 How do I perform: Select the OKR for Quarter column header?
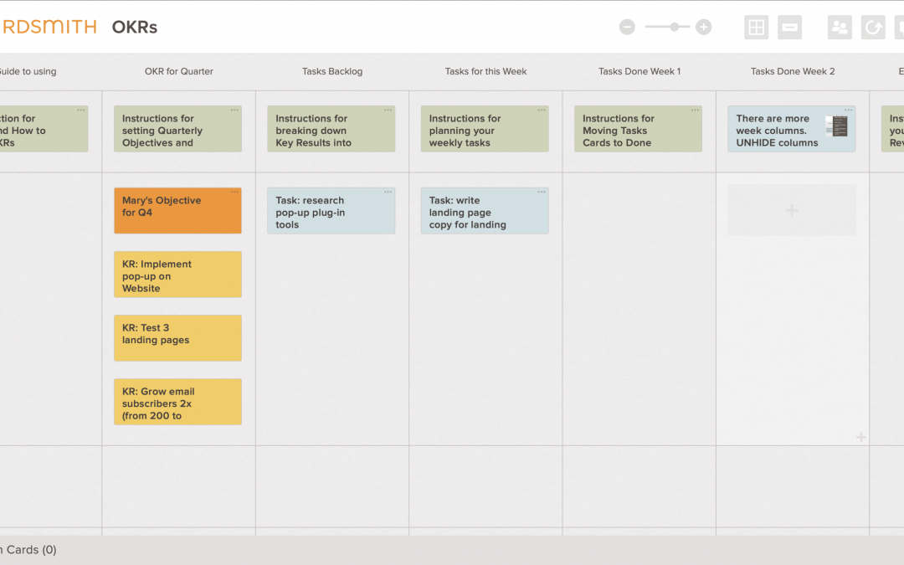click(x=179, y=71)
